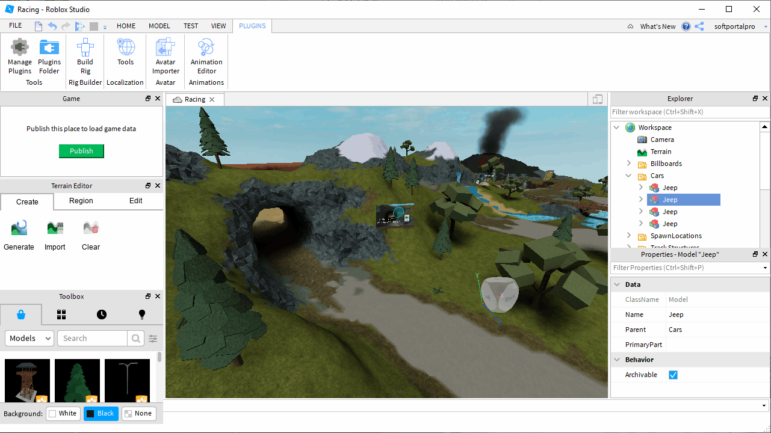Open the Toolbox Recent tab clock icon

[102, 315]
